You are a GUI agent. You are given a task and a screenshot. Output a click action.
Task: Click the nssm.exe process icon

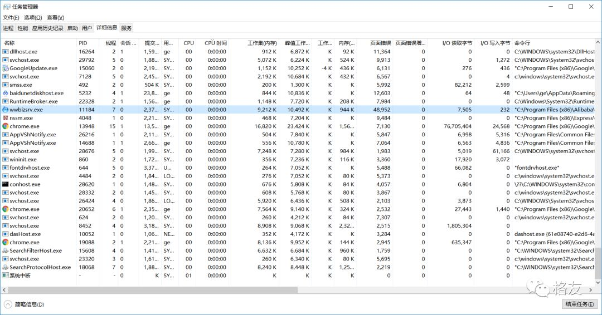pos(6,118)
